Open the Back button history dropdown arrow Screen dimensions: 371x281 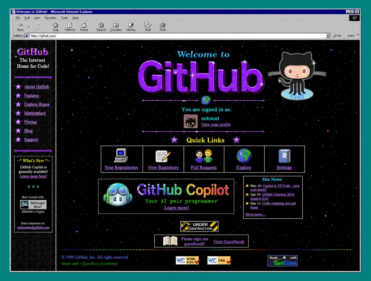point(29,27)
